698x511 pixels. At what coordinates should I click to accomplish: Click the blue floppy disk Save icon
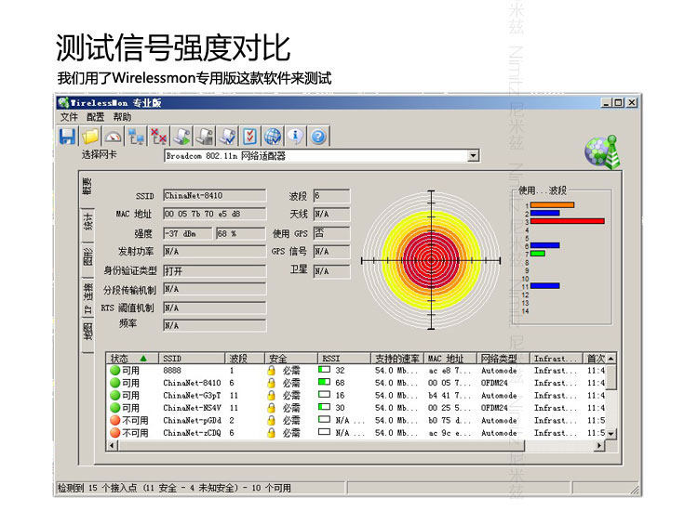pyautogui.click(x=67, y=137)
